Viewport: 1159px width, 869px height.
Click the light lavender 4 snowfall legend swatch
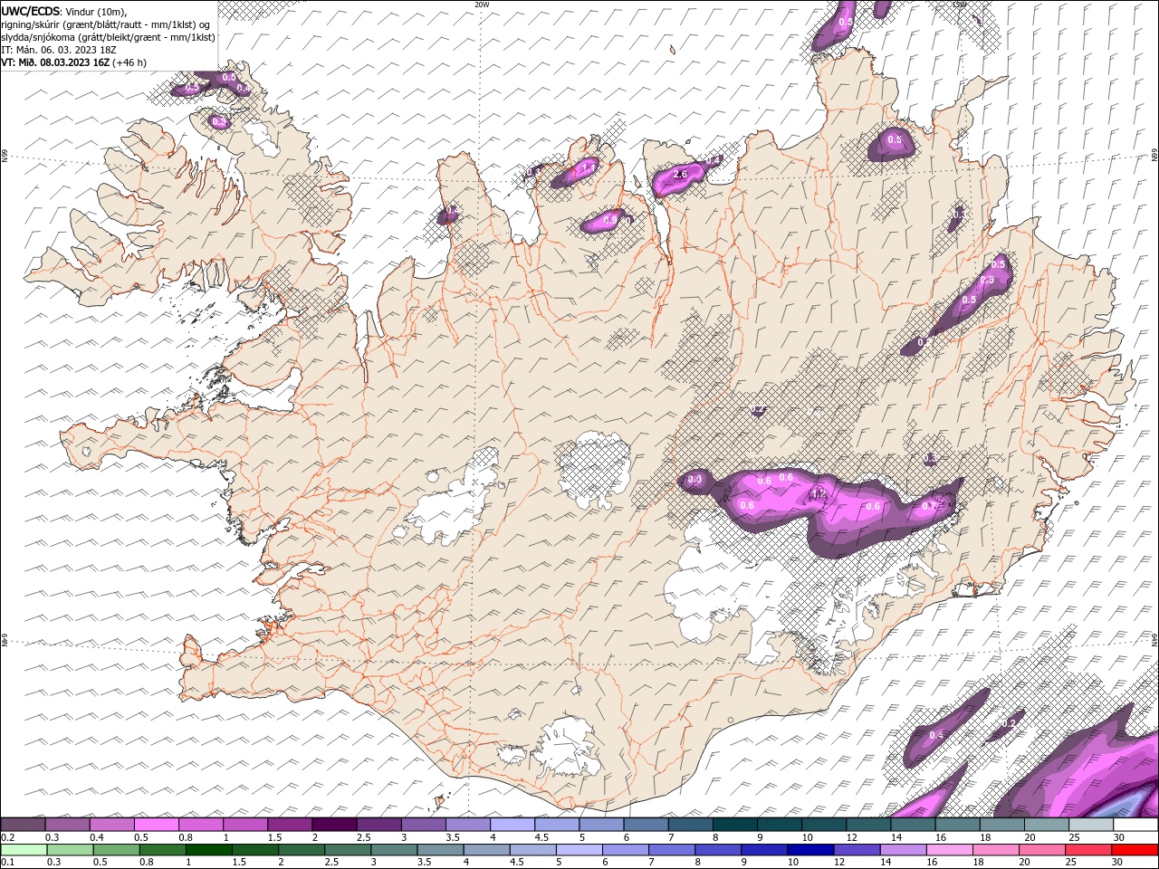(x=512, y=825)
